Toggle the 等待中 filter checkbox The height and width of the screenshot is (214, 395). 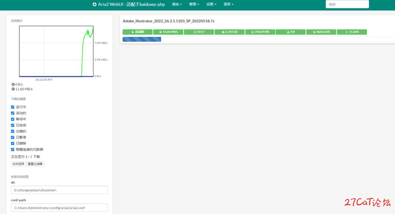pos(13,119)
